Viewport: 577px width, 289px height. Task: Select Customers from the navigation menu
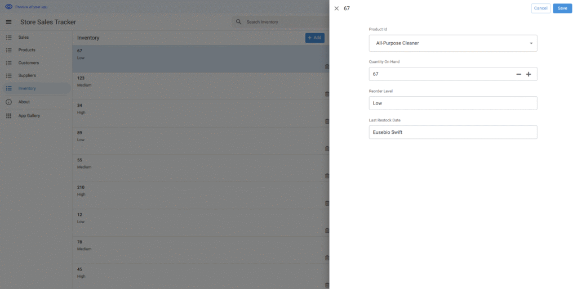[29, 63]
